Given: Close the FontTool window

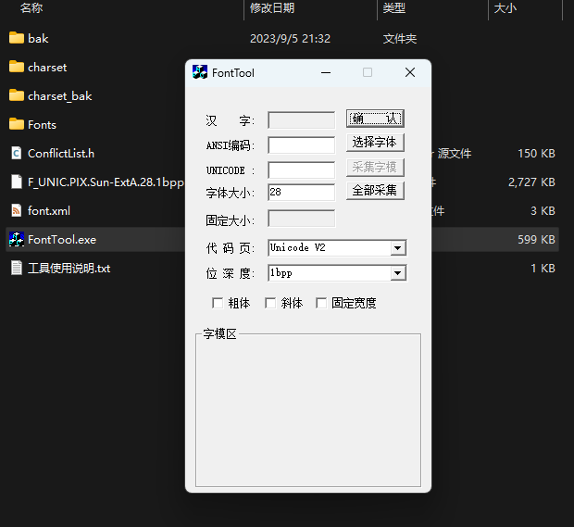Looking at the screenshot, I should [x=410, y=72].
